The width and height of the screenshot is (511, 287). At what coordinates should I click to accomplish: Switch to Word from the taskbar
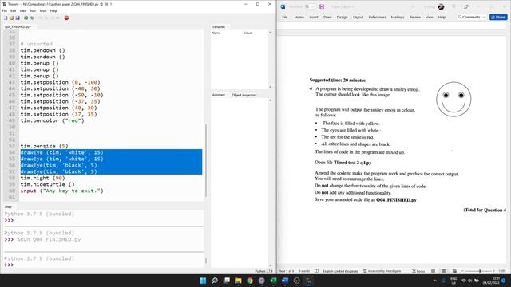[x=285, y=281]
